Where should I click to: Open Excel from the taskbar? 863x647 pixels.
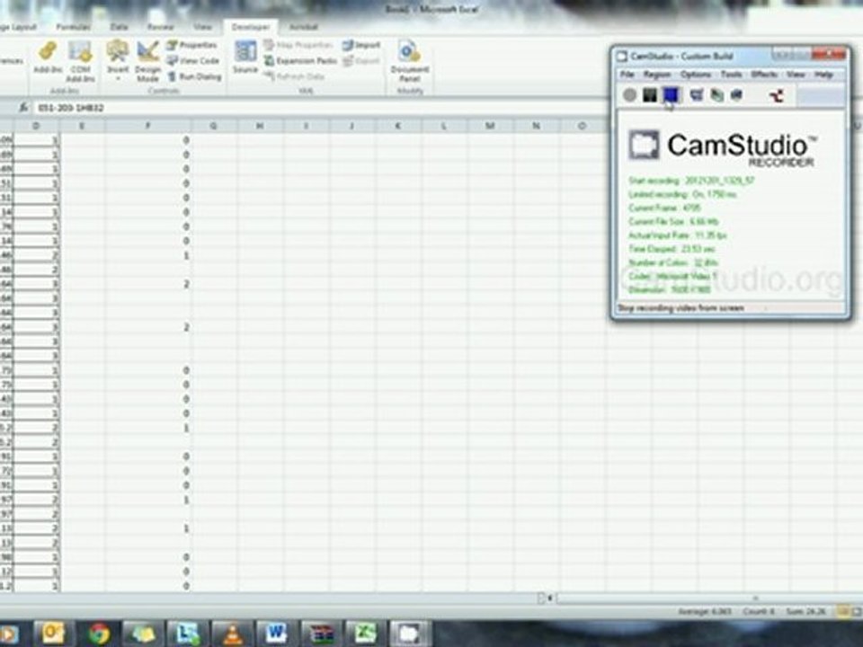[364, 634]
